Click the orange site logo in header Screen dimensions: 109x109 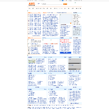[x=32, y=4]
